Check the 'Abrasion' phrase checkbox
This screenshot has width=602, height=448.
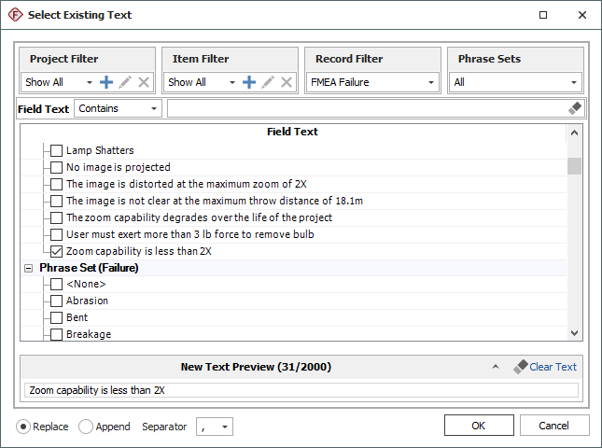(x=57, y=301)
